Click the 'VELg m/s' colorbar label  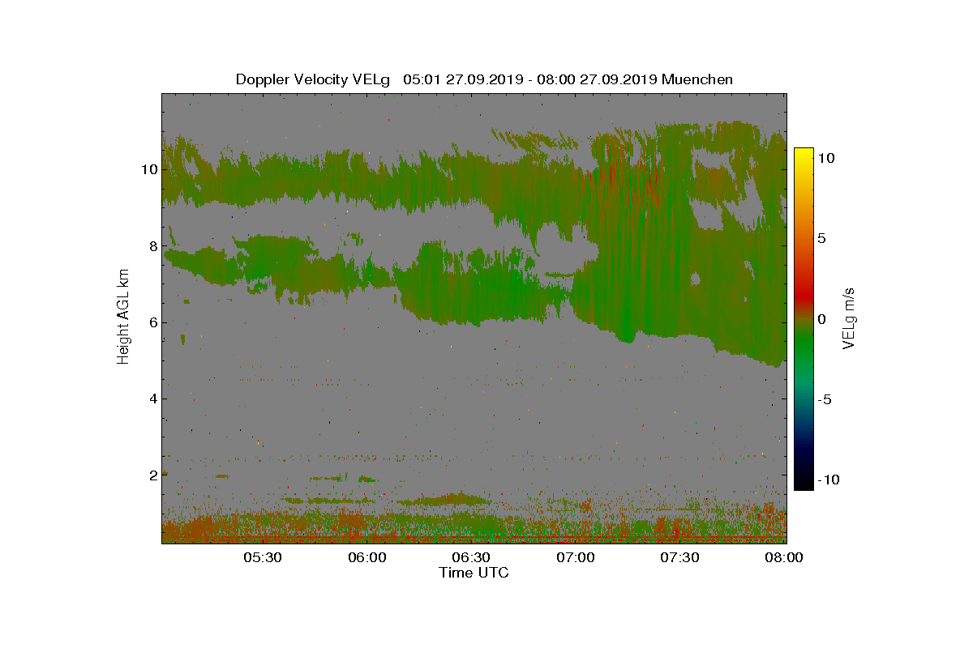(848, 318)
